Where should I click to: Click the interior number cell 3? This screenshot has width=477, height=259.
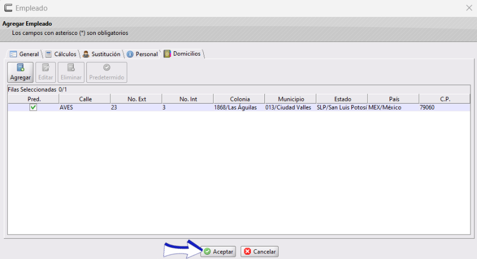188,107
